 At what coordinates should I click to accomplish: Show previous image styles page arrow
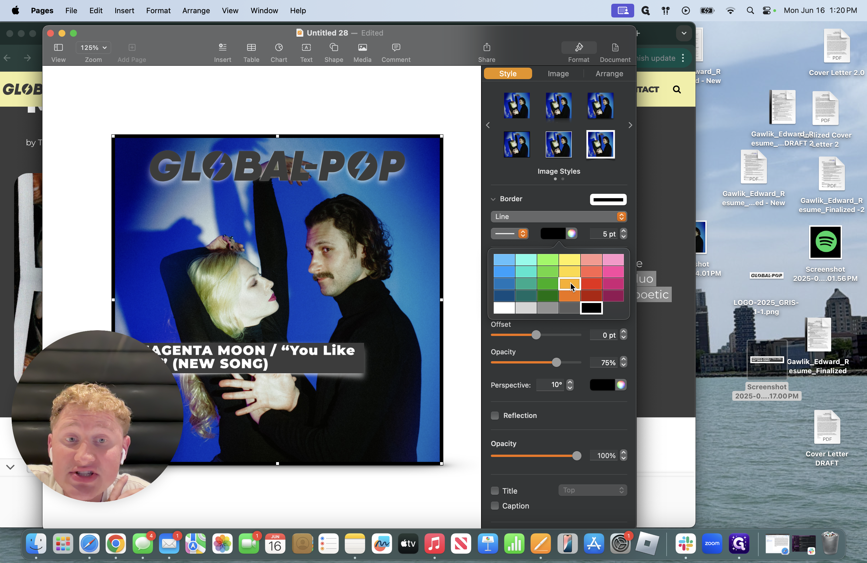pyautogui.click(x=488, y=125)
